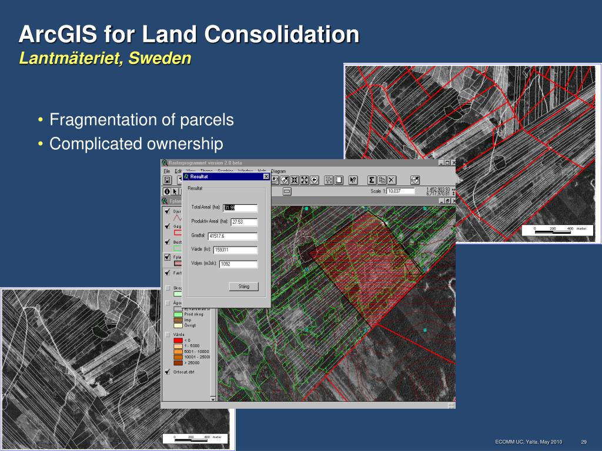Enable the Ägo theme checkbox
Image resolution: width=602 pixels, height=451 pixels.
tap(168, 303)
